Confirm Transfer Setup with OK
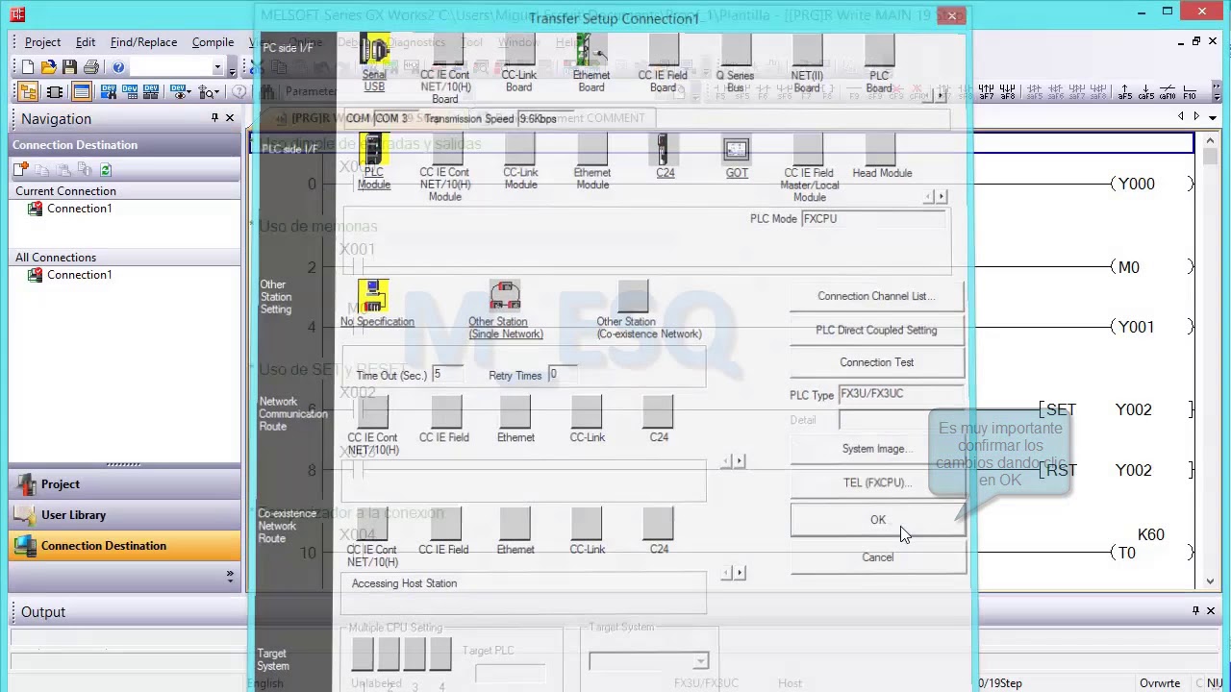This screenshot has width=1231, height=692. [877, 520]
